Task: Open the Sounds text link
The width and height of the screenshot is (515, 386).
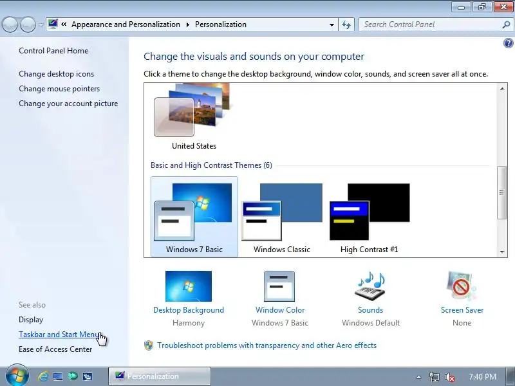Action: click(x=371, y=310)
